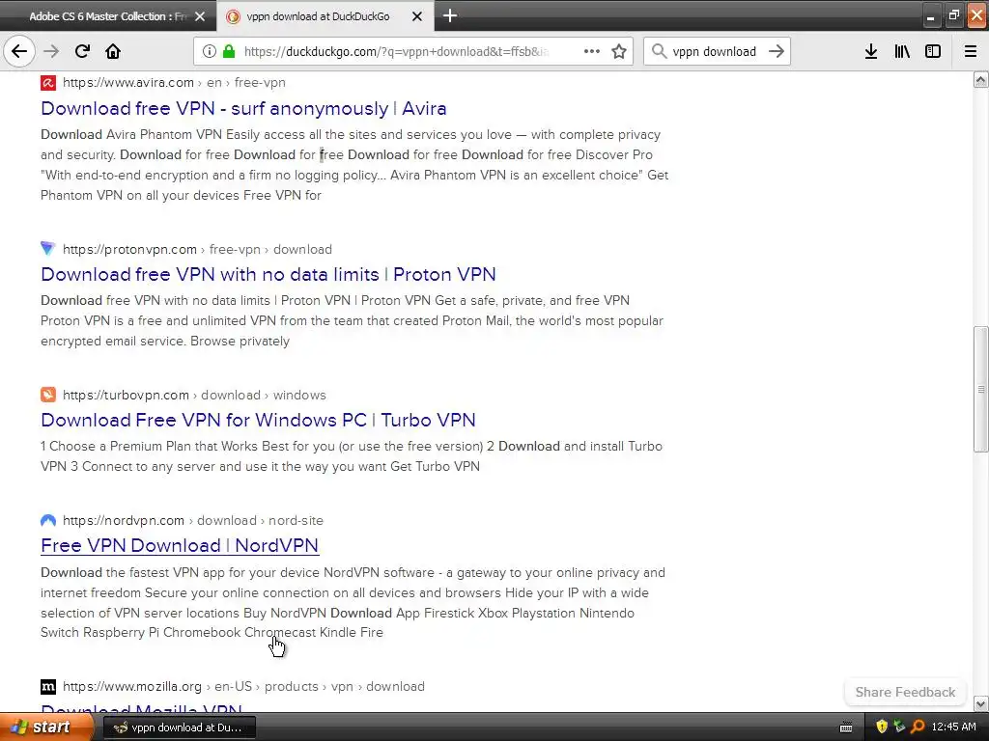The height and width of the screenshot is (741, 989).
Task: Open page actions three-dot menu in address bar
Action: [592, 51]
